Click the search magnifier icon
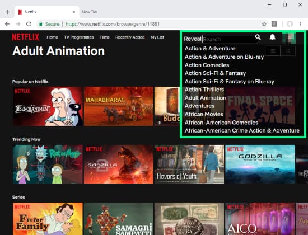The height and width of the screenshot is (235, 308). (x=258, y=37)
